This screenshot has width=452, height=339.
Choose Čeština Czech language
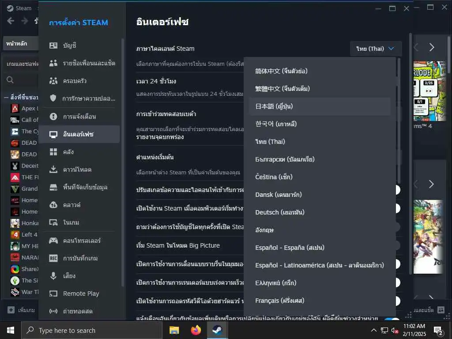pos(320,177)
